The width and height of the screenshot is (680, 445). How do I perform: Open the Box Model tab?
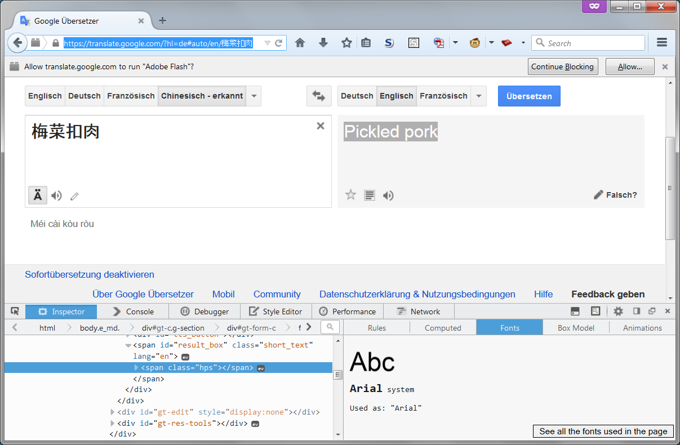(576, 328)
